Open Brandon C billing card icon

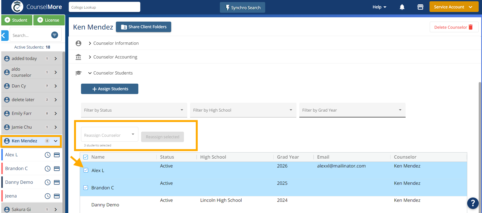(57, 169)
